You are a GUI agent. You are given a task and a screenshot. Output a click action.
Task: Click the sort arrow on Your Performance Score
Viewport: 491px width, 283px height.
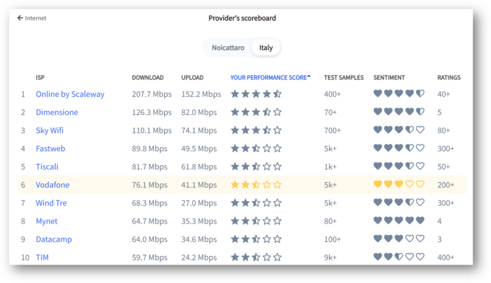pos(309,76)
